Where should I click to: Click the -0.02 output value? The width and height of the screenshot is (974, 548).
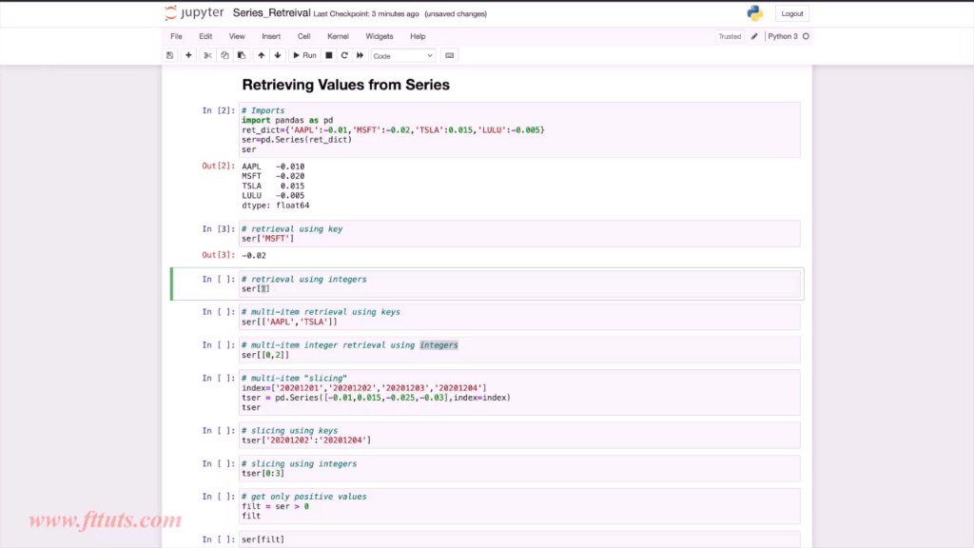pyautogui.click(x=253, y=255)
